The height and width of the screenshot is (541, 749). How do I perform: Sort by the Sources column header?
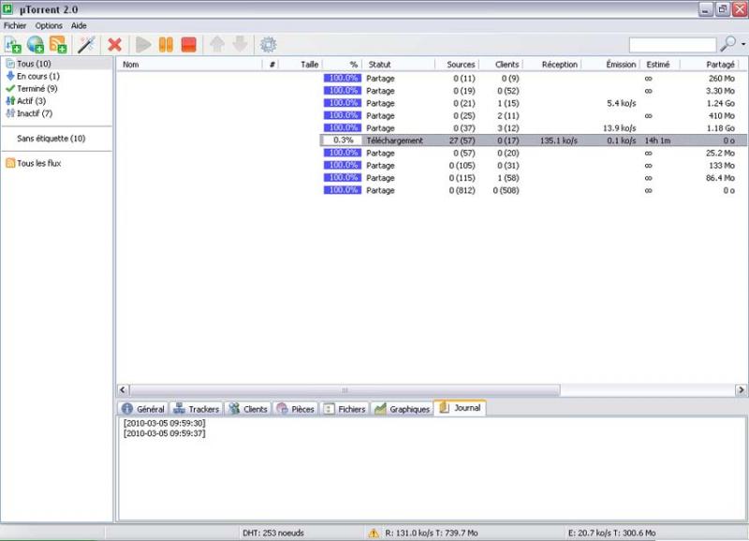pos(457,65)
